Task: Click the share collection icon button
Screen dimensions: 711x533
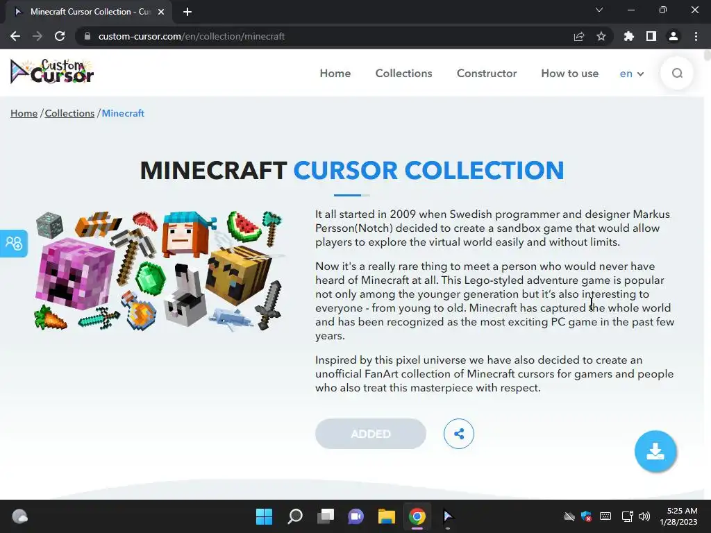Action: click(x=459, y=434)
